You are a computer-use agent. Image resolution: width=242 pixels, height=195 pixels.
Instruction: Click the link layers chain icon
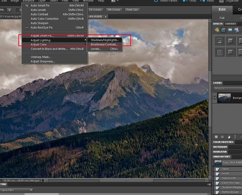point(235,137)
